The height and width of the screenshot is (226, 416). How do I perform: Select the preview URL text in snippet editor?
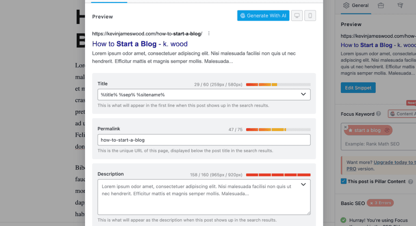(x=147, y=34)
